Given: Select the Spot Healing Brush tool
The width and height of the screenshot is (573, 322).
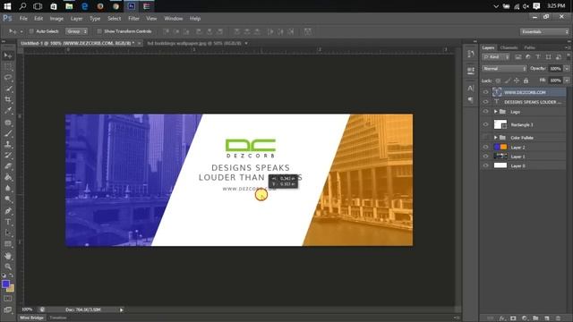Looking at the screenshot, I should 8,123.
